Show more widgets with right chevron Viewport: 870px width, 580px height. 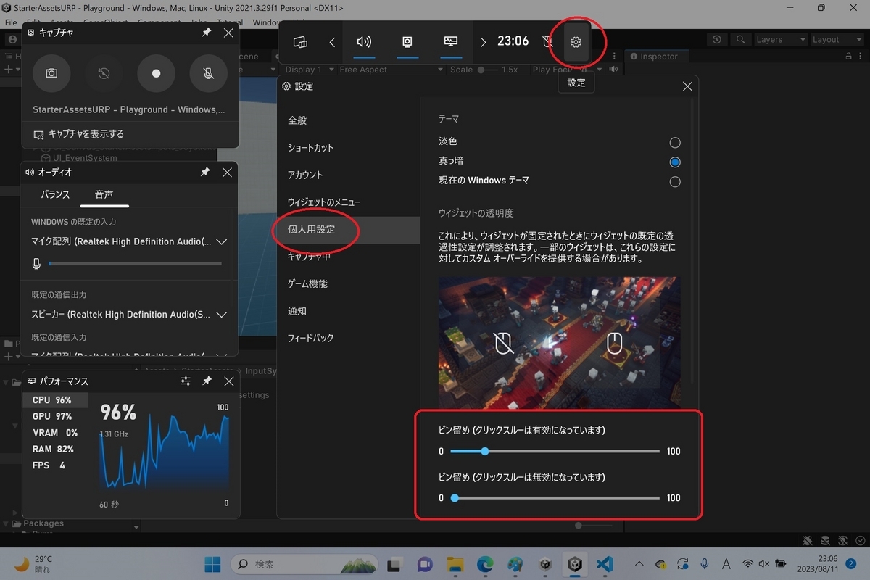click(x=483, y=42)
